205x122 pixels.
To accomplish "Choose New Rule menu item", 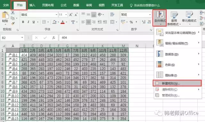I will click(x=177, y=83).
